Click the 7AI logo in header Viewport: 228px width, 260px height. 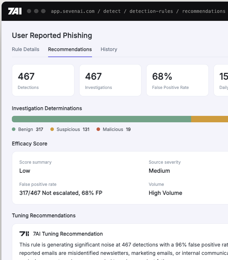click(15, 11)
